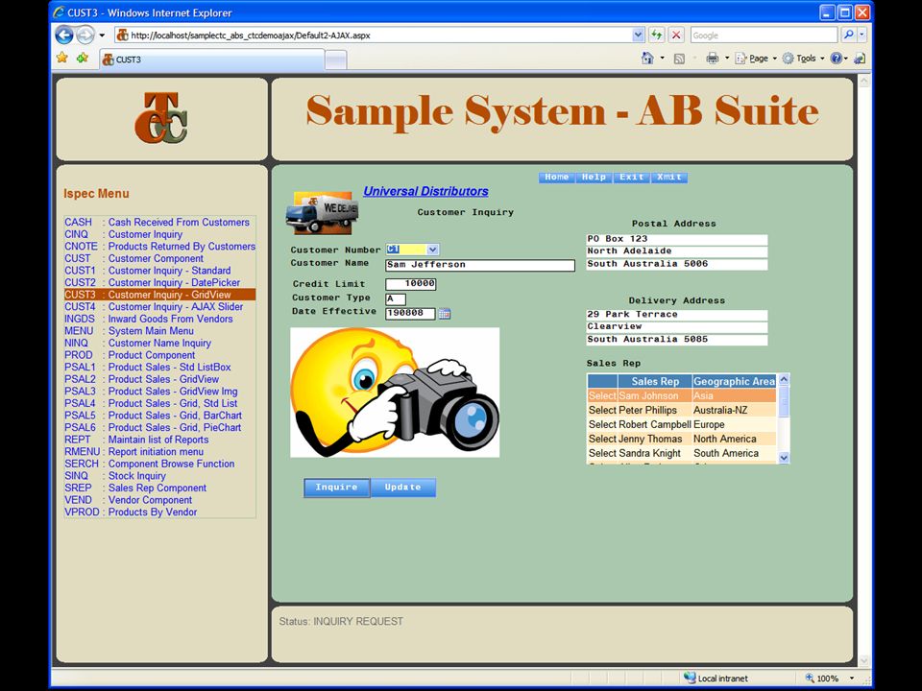Select the Jenny Thomas sales rep row
Image resolution: width=922 pixels, height=691 pixels.
[x=682, y=439]
